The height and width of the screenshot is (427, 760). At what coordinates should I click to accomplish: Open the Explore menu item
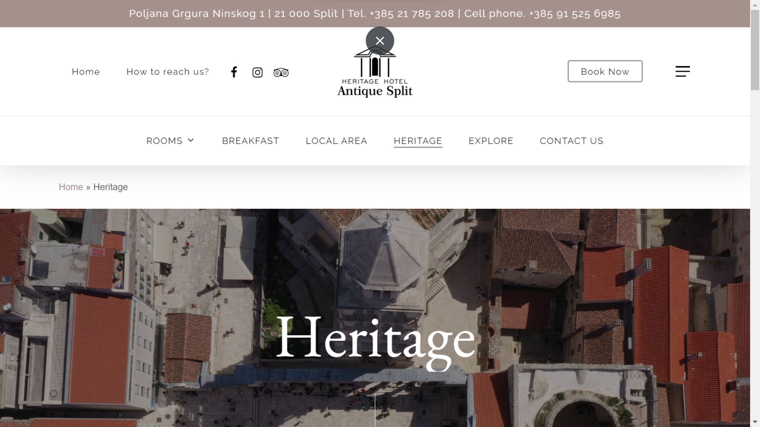point(491,141)
